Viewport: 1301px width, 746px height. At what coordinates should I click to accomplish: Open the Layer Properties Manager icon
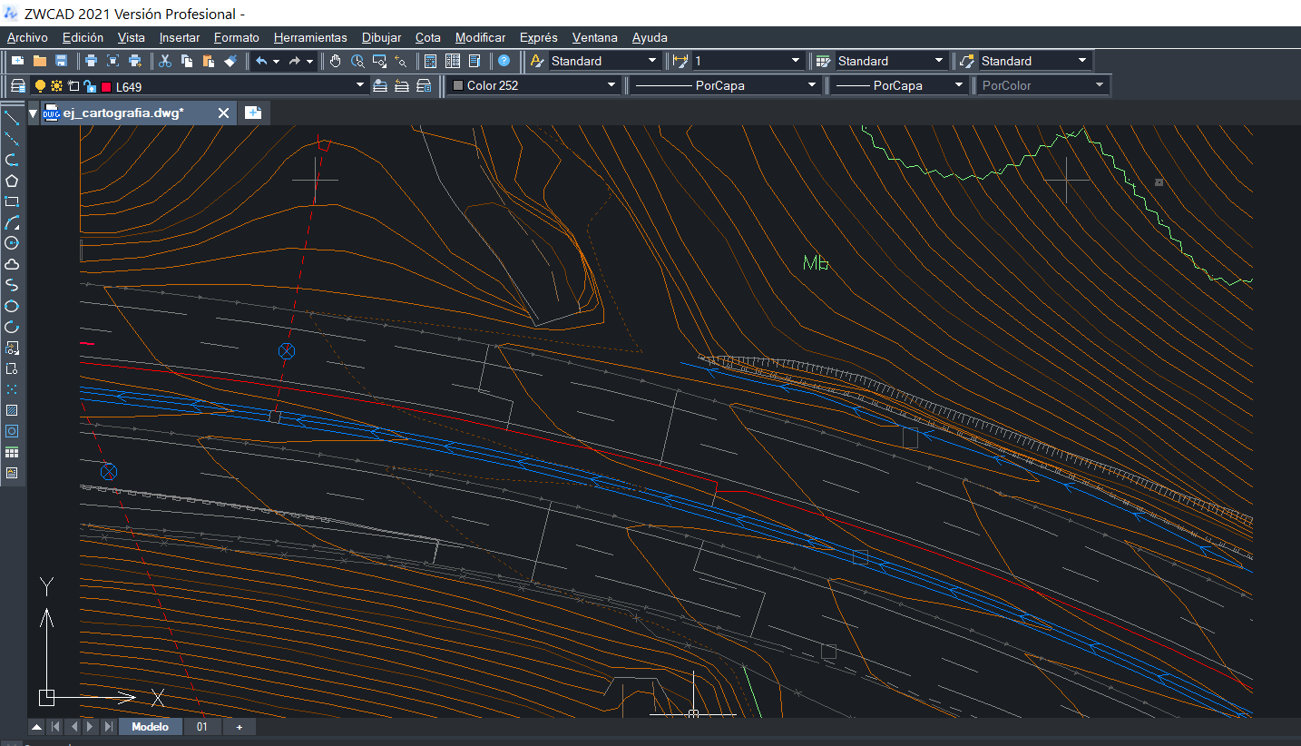pos(17,85)
